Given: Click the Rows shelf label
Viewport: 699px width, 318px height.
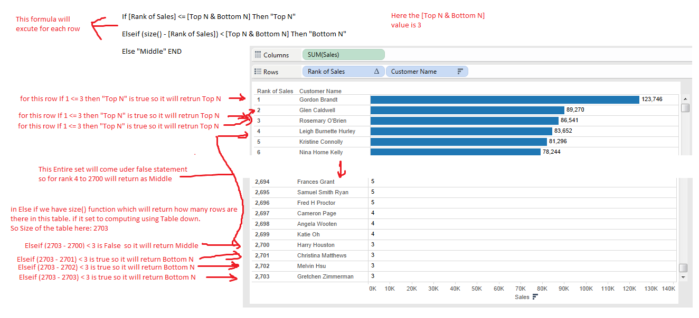Looking at the screenshot, I should point(271,72).
